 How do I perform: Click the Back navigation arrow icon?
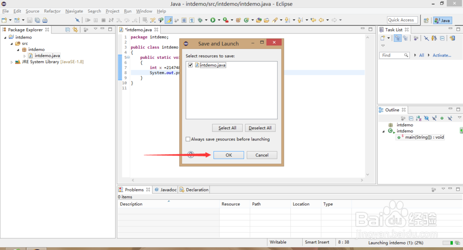(x=321, y=20)
